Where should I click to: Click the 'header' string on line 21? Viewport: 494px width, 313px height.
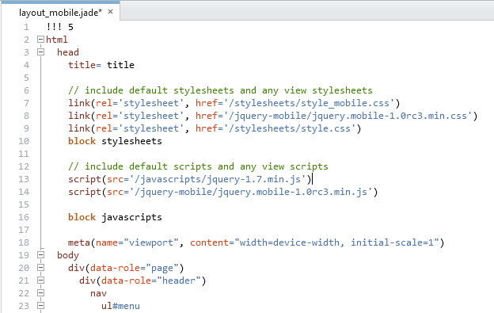179,281
